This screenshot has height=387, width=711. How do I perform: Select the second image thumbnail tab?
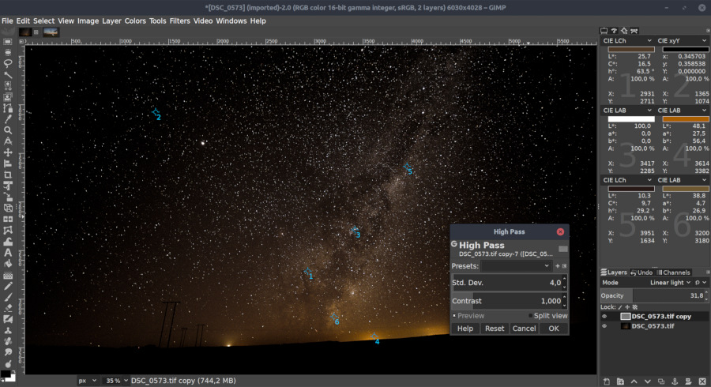point(51,32)
